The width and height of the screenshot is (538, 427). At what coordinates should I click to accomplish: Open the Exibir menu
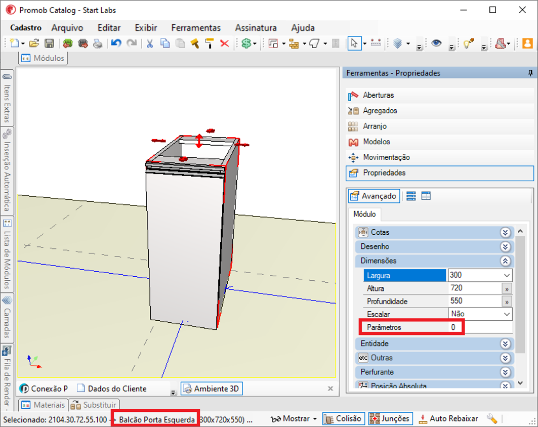pyautogui.click(x=146, y=28)
